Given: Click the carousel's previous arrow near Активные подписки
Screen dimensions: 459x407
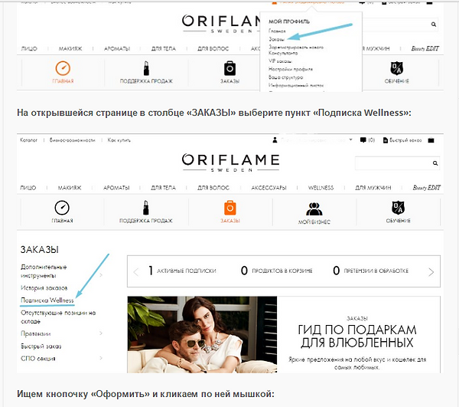Looking at the screenshot, I should pos(136,272).
